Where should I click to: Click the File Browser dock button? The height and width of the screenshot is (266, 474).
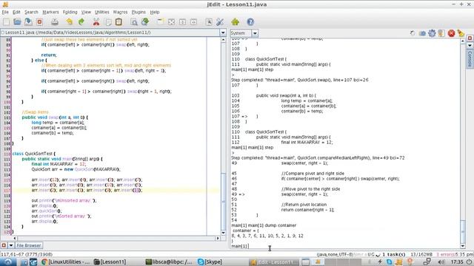pos(29,245)
